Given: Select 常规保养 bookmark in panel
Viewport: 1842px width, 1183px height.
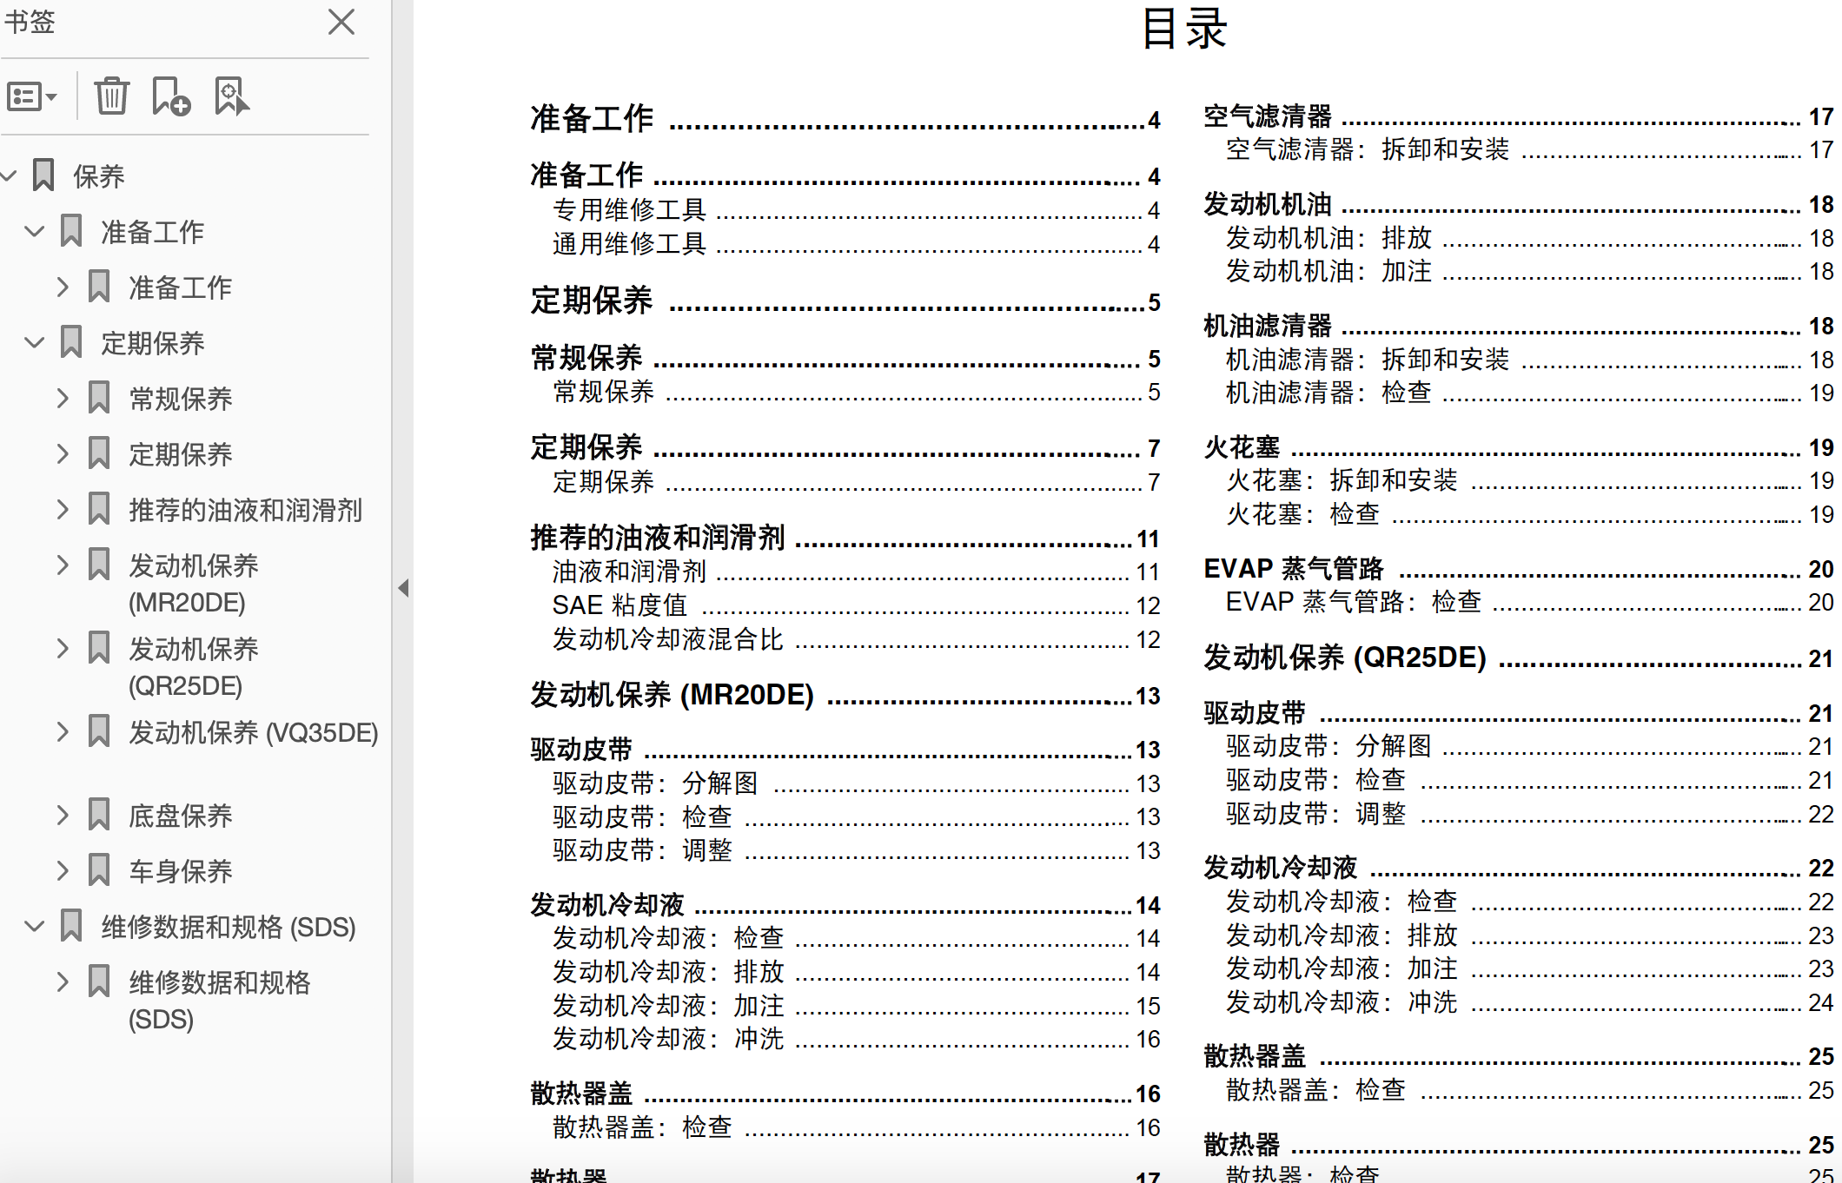Looking at the screenshot, I should (x=181, y=399).
